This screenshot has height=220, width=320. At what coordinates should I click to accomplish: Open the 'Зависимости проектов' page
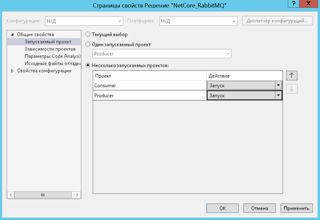50,49
